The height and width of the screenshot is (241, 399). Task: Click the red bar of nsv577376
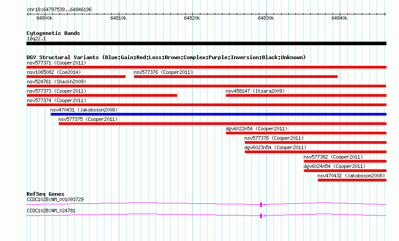coord(236,77)
